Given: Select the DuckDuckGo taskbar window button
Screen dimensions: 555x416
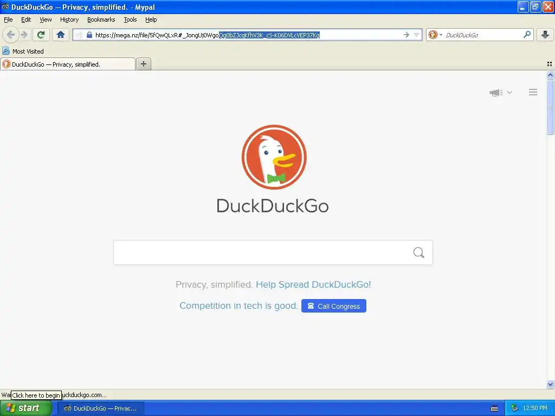Looking at the screenshot, I should coord(101,408).
